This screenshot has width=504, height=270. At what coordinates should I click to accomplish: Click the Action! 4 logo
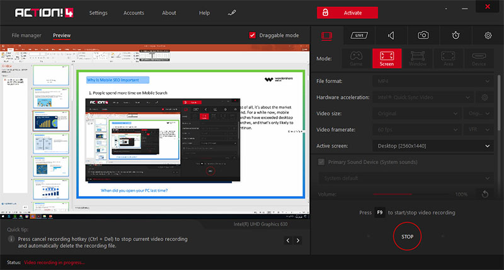(x=44, y=13)
